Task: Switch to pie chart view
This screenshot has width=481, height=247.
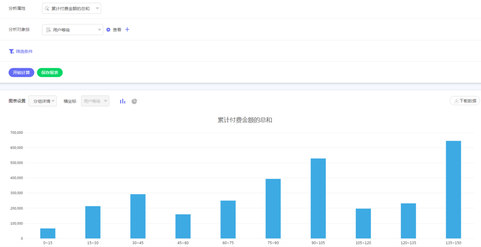Action: tap(135, 102)
